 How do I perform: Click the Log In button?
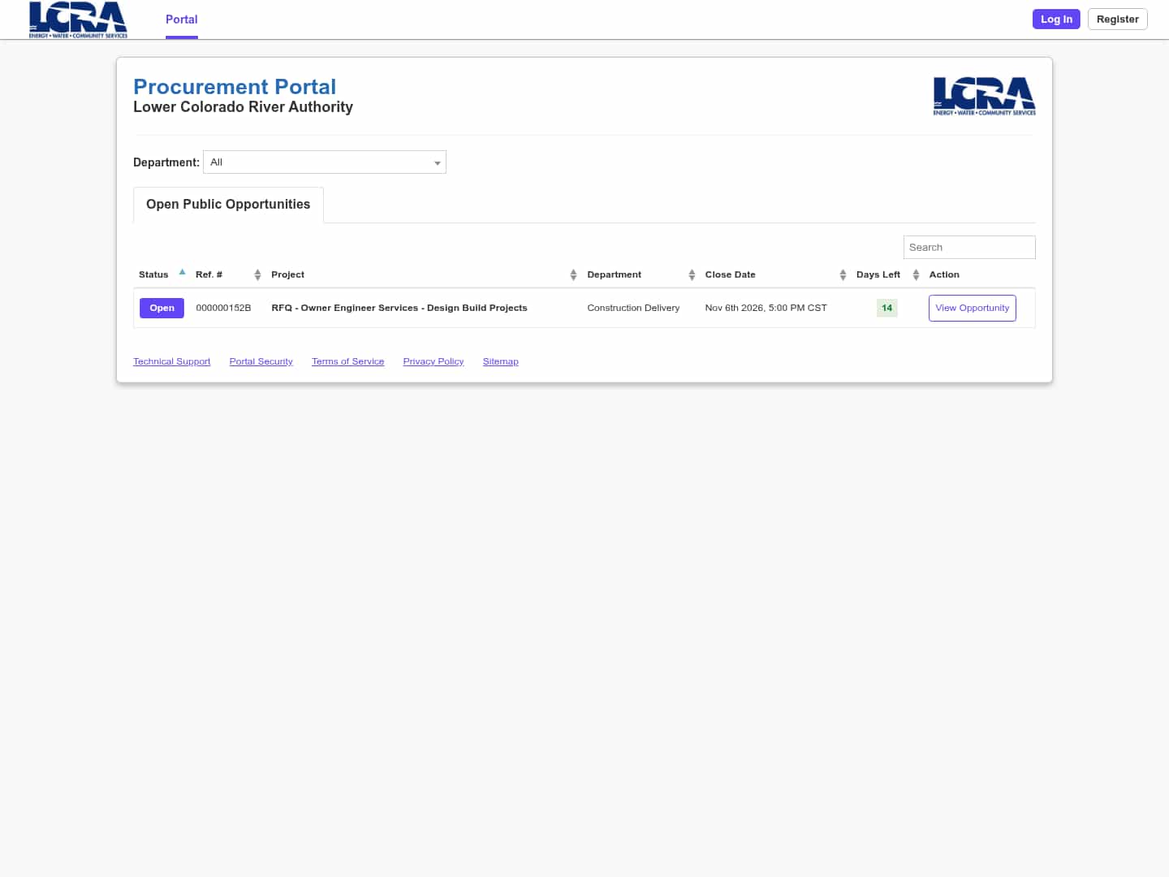[x=1056, y=19]
